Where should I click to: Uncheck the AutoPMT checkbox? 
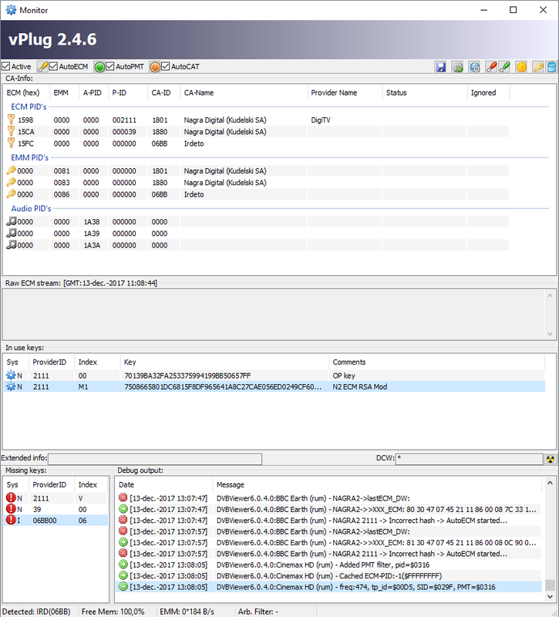[110, 66]
